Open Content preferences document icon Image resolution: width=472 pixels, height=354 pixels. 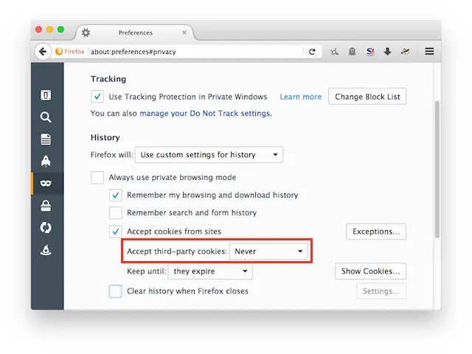click(46, 139)
